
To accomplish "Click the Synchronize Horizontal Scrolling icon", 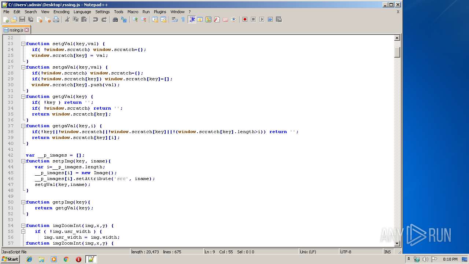I will [x=163, y=19].
